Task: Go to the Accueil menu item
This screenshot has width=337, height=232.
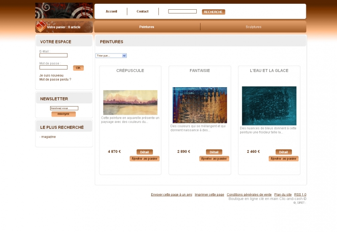Action: [111, 11]
